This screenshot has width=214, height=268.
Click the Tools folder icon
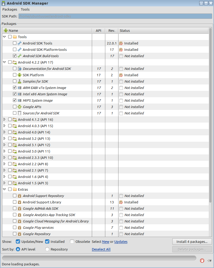[15, 37]
